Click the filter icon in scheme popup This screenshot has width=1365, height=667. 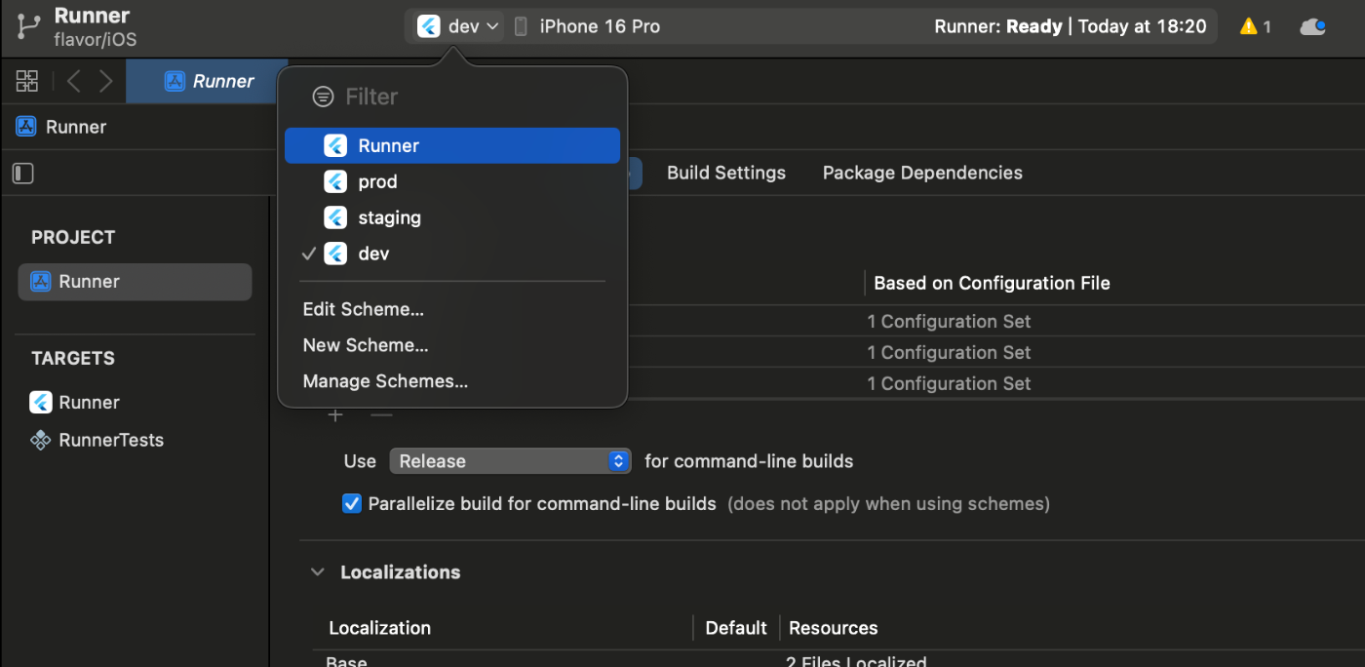click(x=323, y=97)
